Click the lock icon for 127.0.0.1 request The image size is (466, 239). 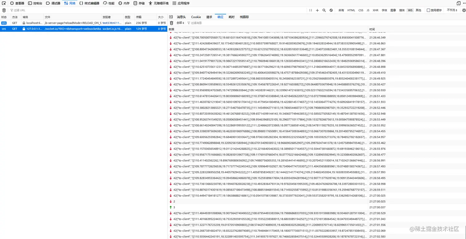(24, 29)
